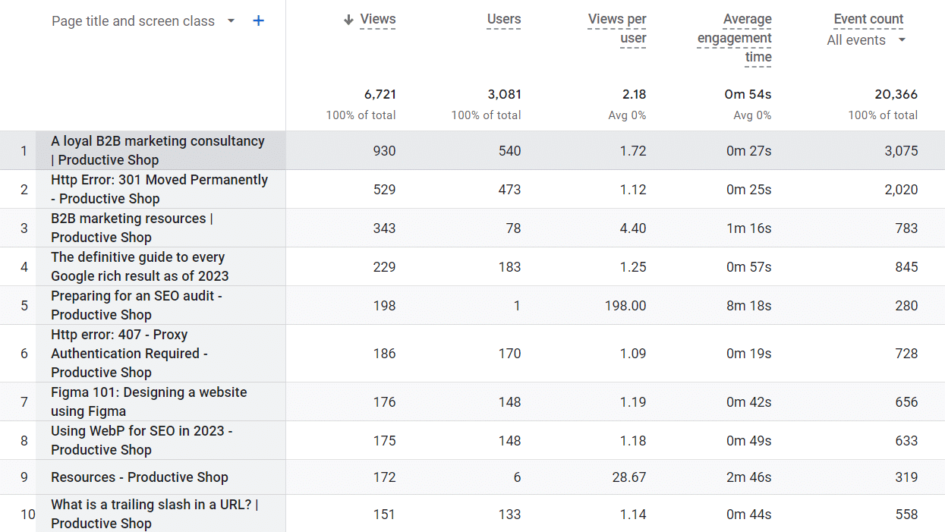Open the All events dropdown
945x532 pixels.
(866, 39)
